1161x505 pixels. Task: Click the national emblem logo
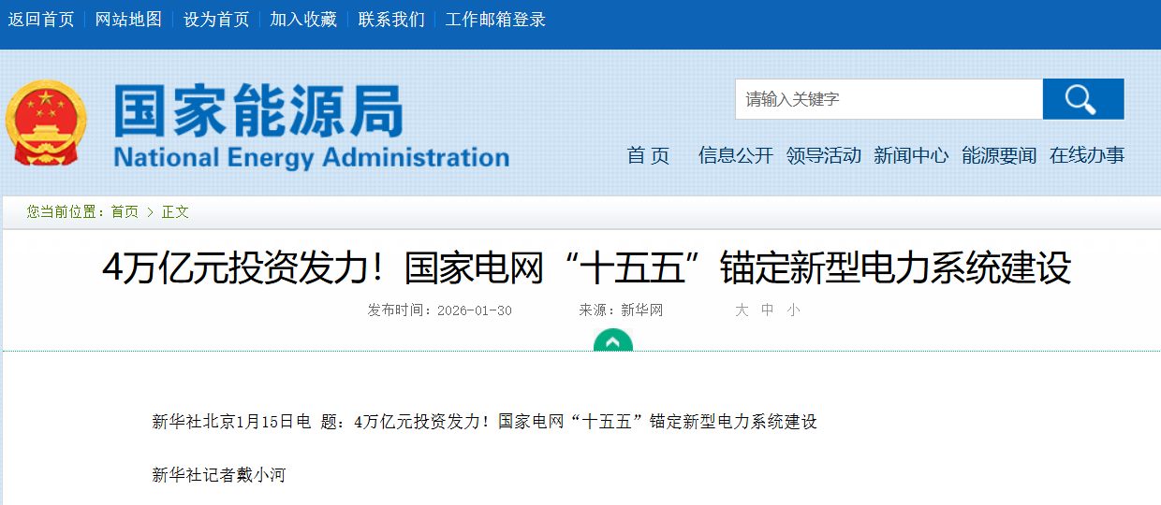click(x=45, y=123)
